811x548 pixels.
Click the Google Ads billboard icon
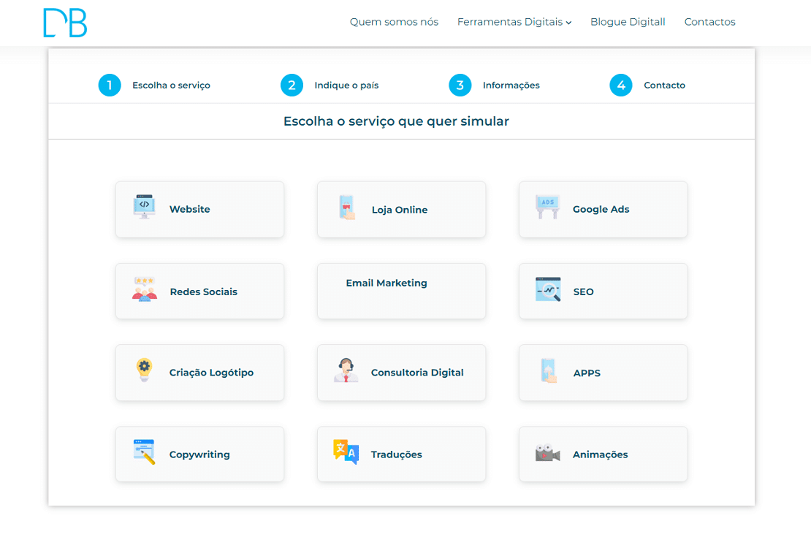[547, 208]
